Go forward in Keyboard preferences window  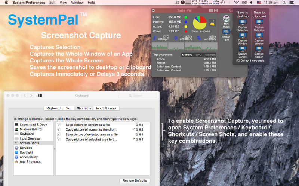[x=31, y=96]
